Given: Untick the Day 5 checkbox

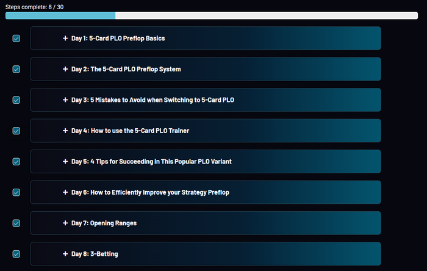Looking at the screenshot, I should pos(16,162).
